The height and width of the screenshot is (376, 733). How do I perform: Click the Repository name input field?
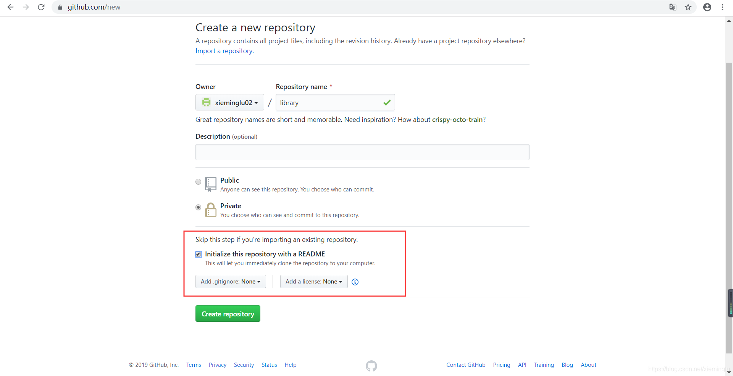pos(335,102)
